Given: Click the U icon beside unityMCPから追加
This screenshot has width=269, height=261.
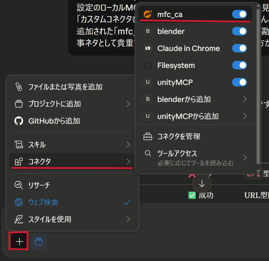Looking at the screenshot, I should tap(148, 116).
